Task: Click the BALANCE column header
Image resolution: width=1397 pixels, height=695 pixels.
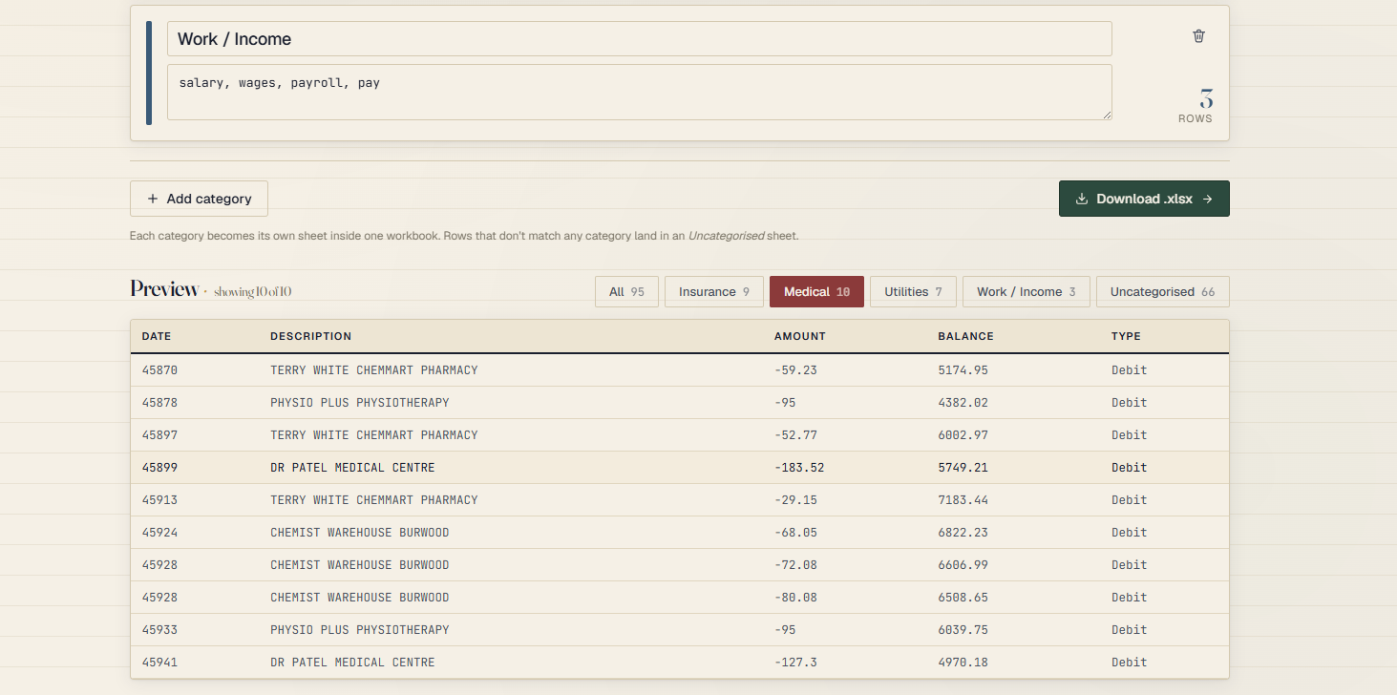Action: click(966, 336)
